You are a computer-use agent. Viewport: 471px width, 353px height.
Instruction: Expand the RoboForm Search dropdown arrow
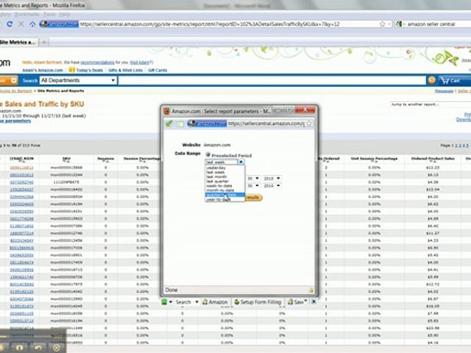pyautogui.click(x=197, y=302)
